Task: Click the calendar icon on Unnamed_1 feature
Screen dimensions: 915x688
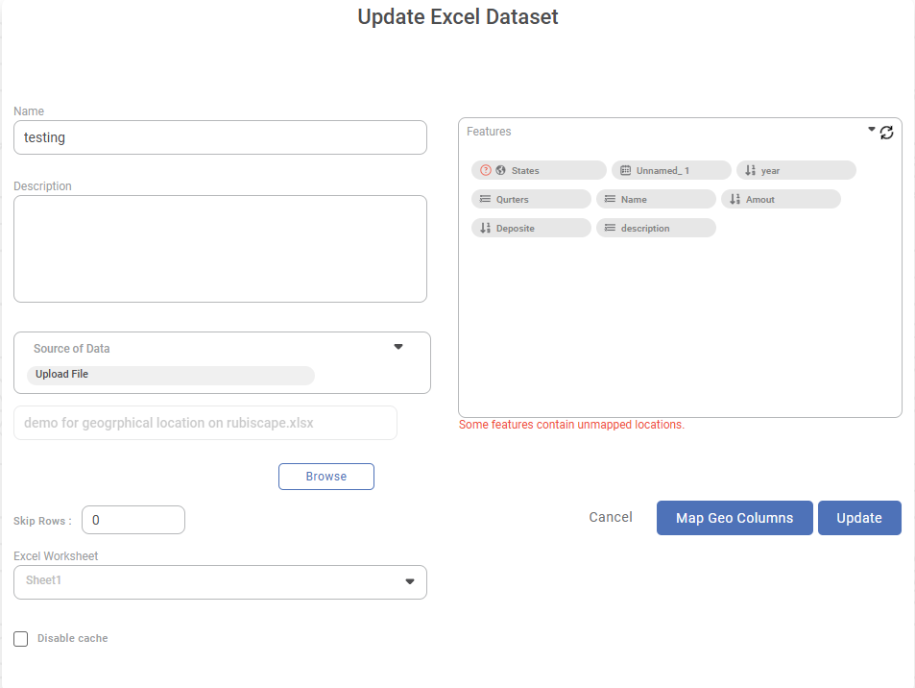Action: [x=625, y=170]
